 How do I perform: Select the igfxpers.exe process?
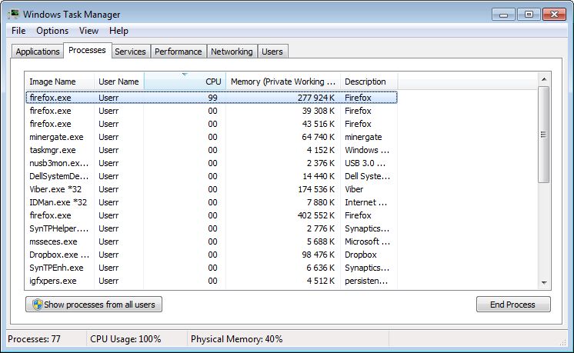click(212, 281)
